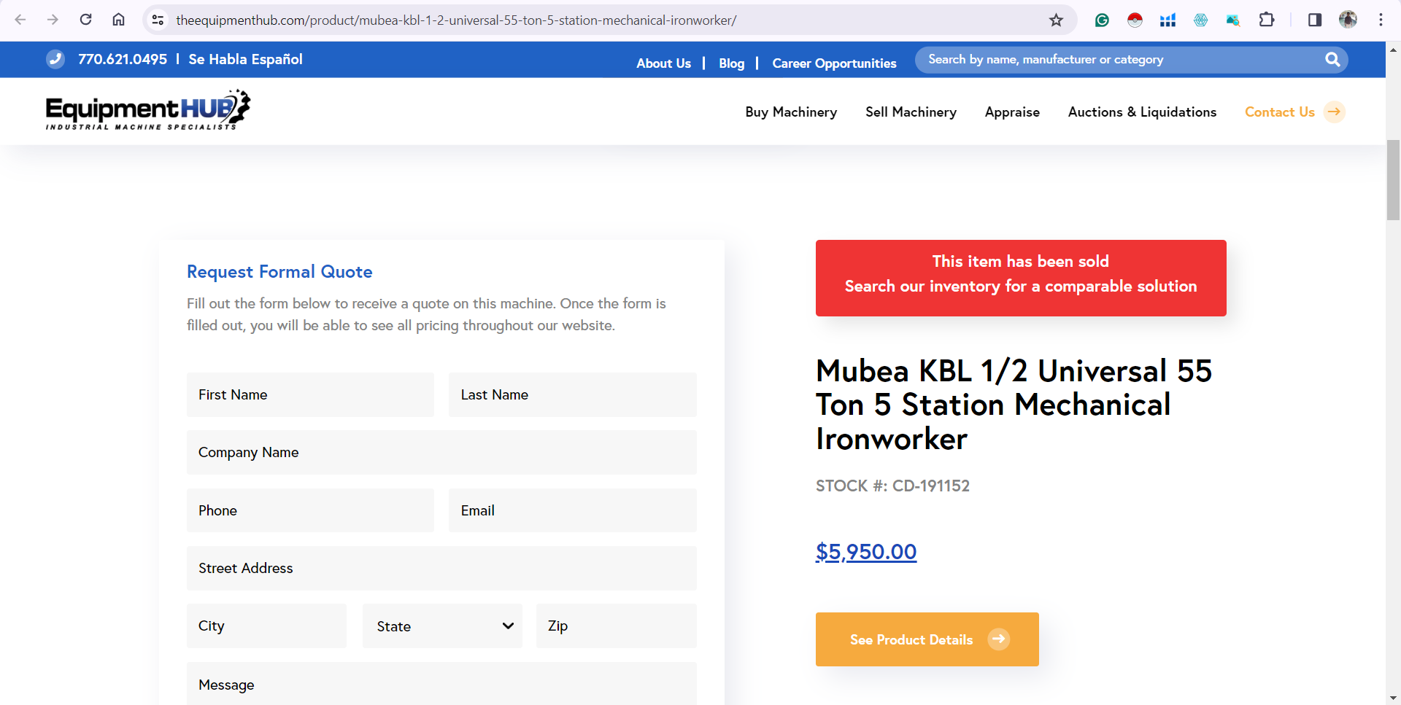
Task: Open the browser home page
Action: 118,20
